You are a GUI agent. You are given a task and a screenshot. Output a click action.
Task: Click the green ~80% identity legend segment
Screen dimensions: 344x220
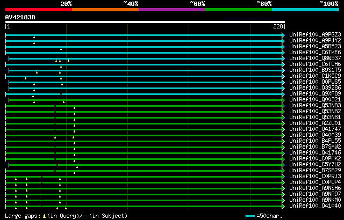point(239,10)
